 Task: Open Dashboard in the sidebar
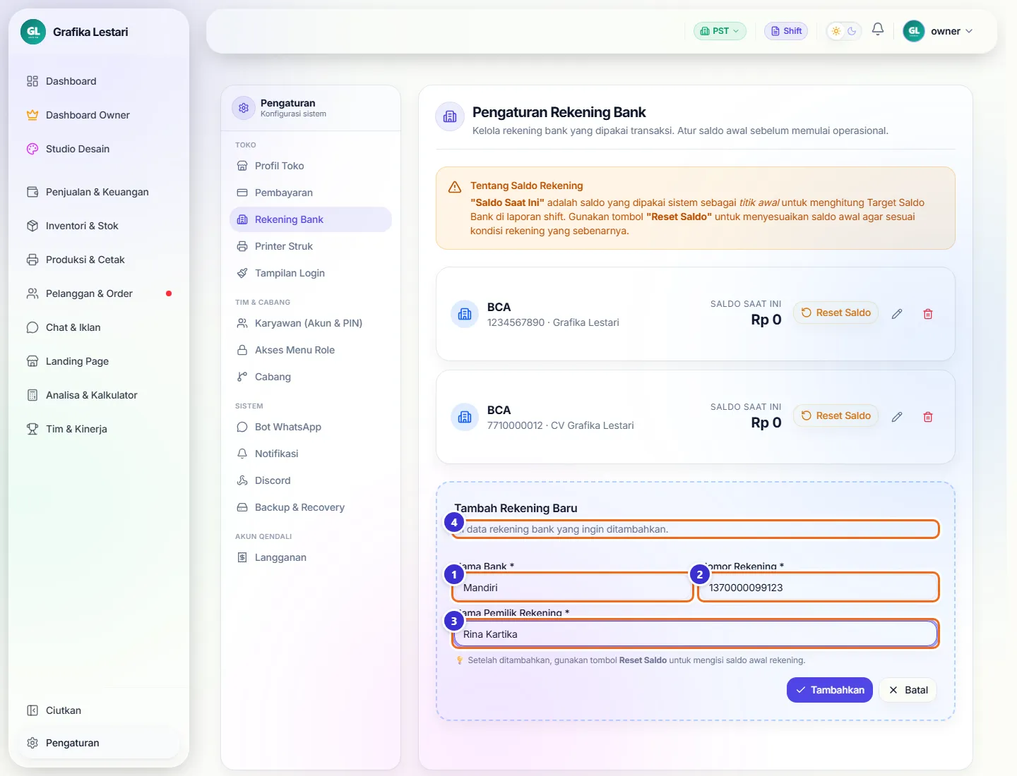(x=99, y=81)
